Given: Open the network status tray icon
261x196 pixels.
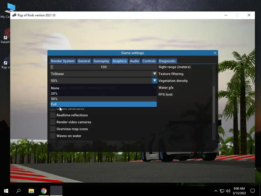Looking at the screenshot, I should (x=222, y=191).
